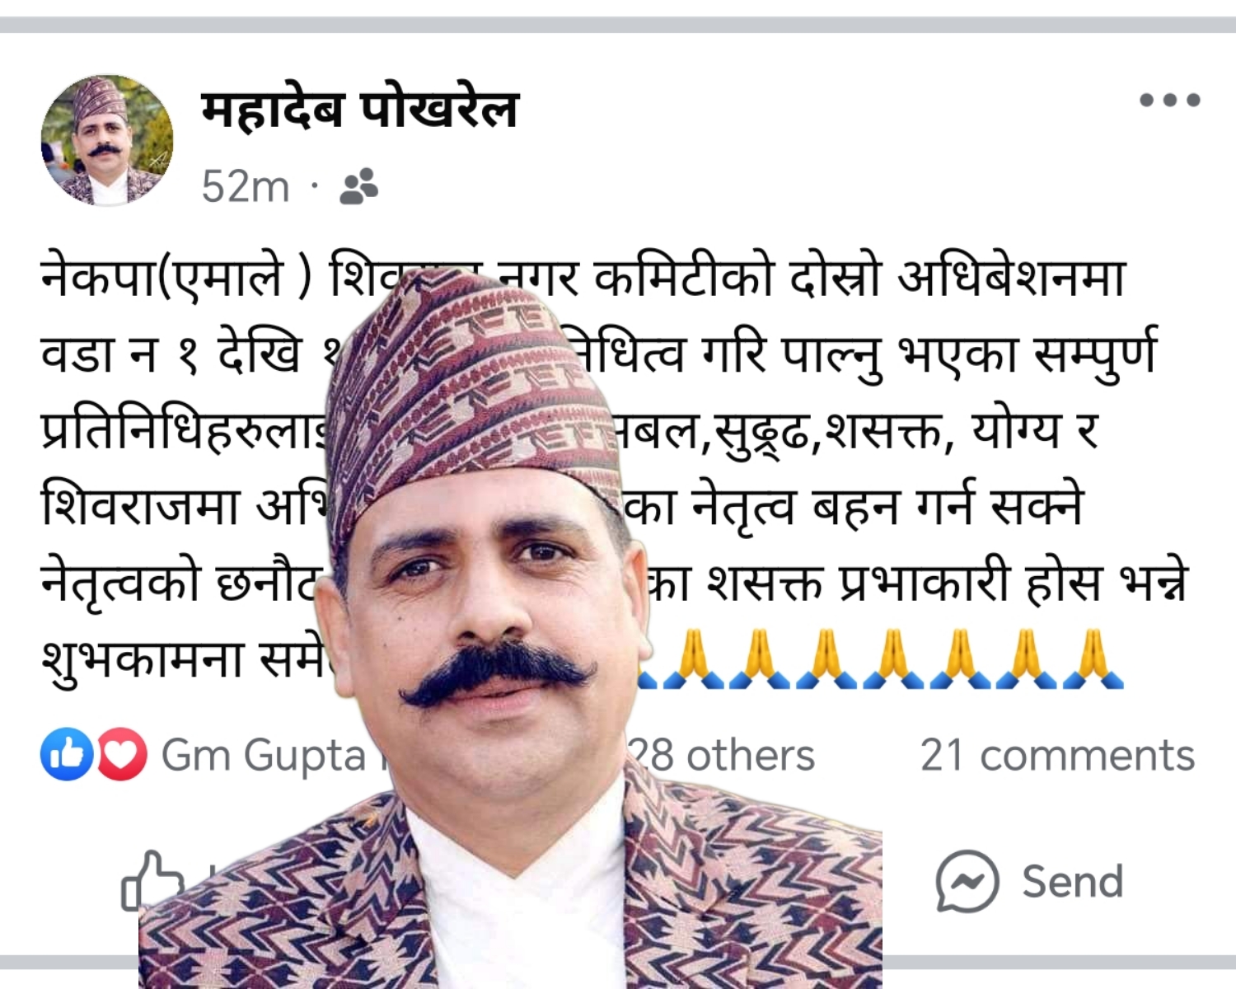Click the 52m post timestamp
The image size is (1236, 989).
pos(246,186)
